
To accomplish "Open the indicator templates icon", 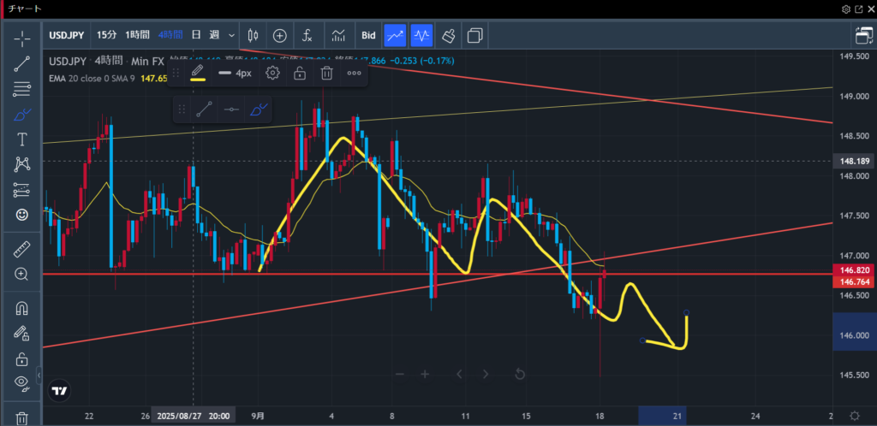I will tap(338, 36).
